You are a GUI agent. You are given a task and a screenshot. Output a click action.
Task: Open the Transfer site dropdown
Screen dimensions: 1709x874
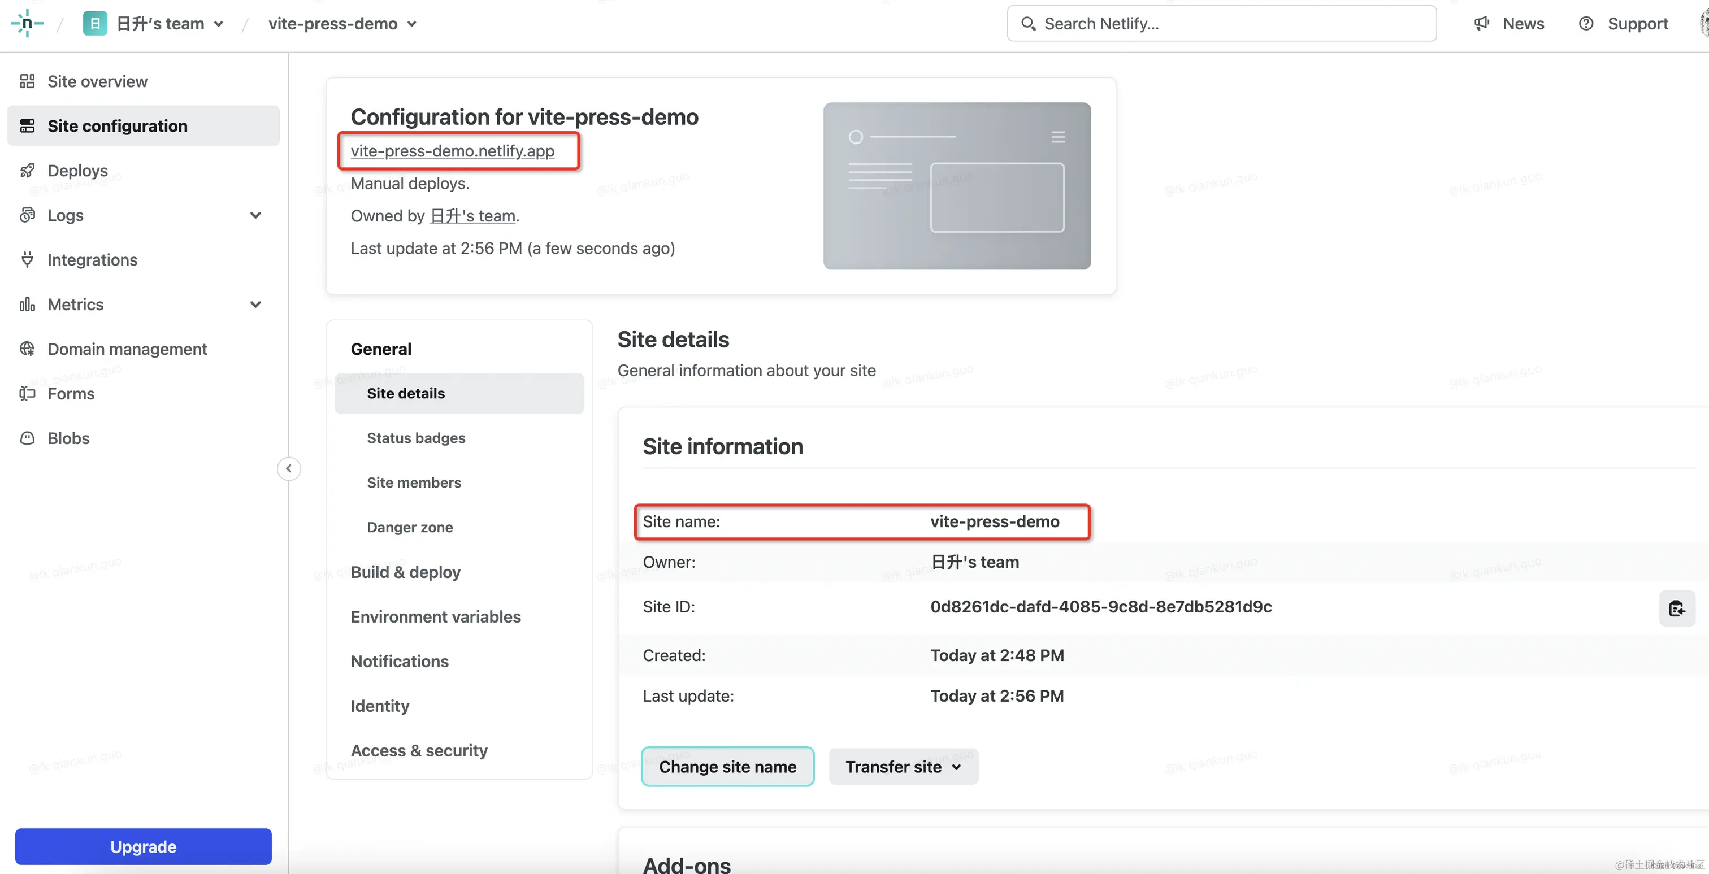[x=903, y=767]
